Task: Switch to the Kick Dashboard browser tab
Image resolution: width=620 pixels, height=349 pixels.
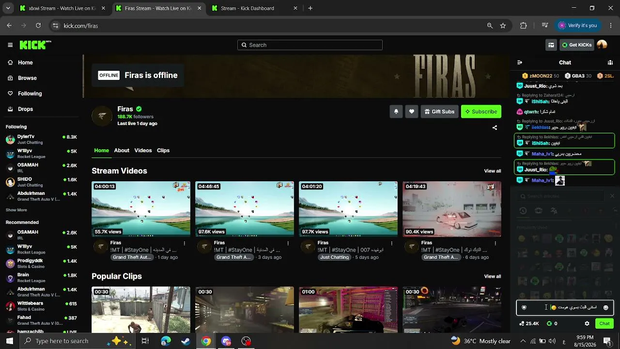Action: pos(255,8)
